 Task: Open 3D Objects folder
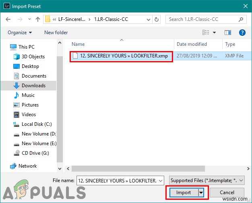(x=29, y=57)
